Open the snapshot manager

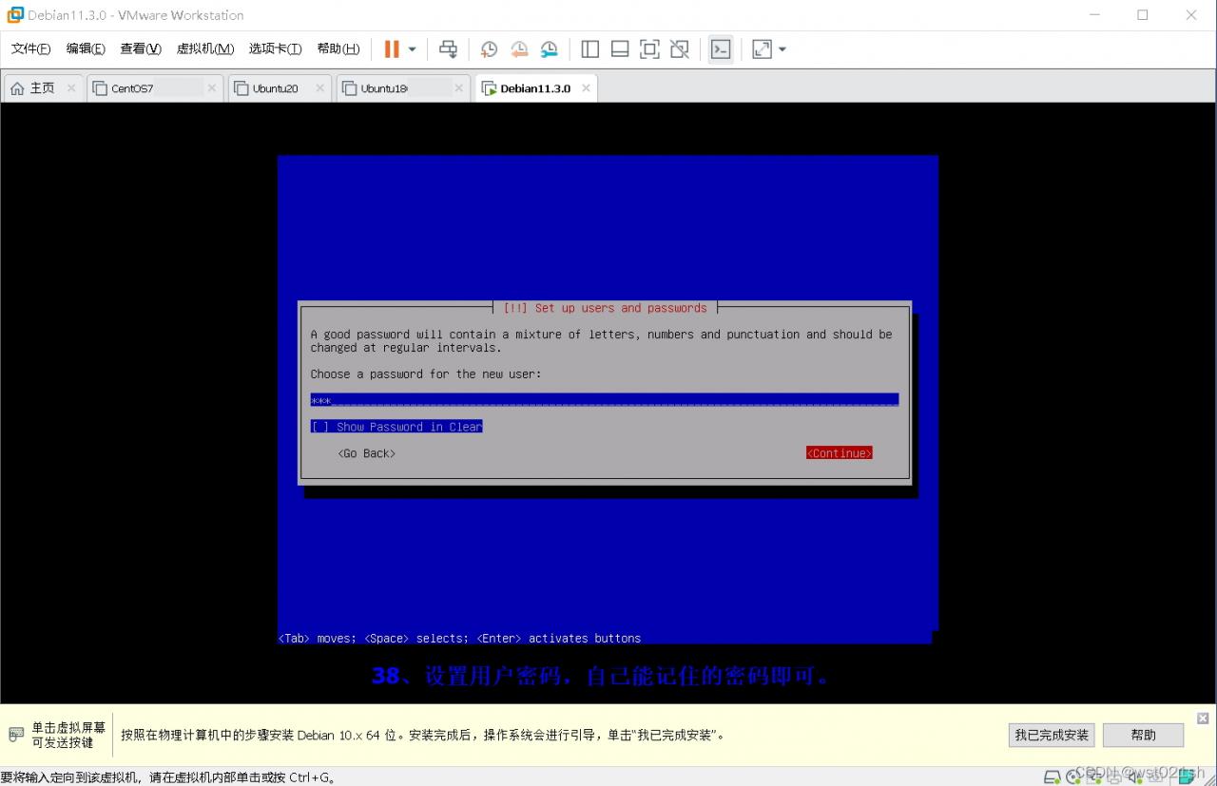click(x=550, y=49)
